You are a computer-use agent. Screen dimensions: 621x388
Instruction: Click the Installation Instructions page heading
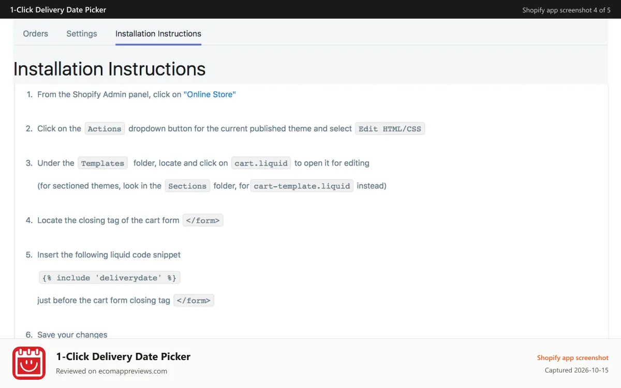point(110,69)
